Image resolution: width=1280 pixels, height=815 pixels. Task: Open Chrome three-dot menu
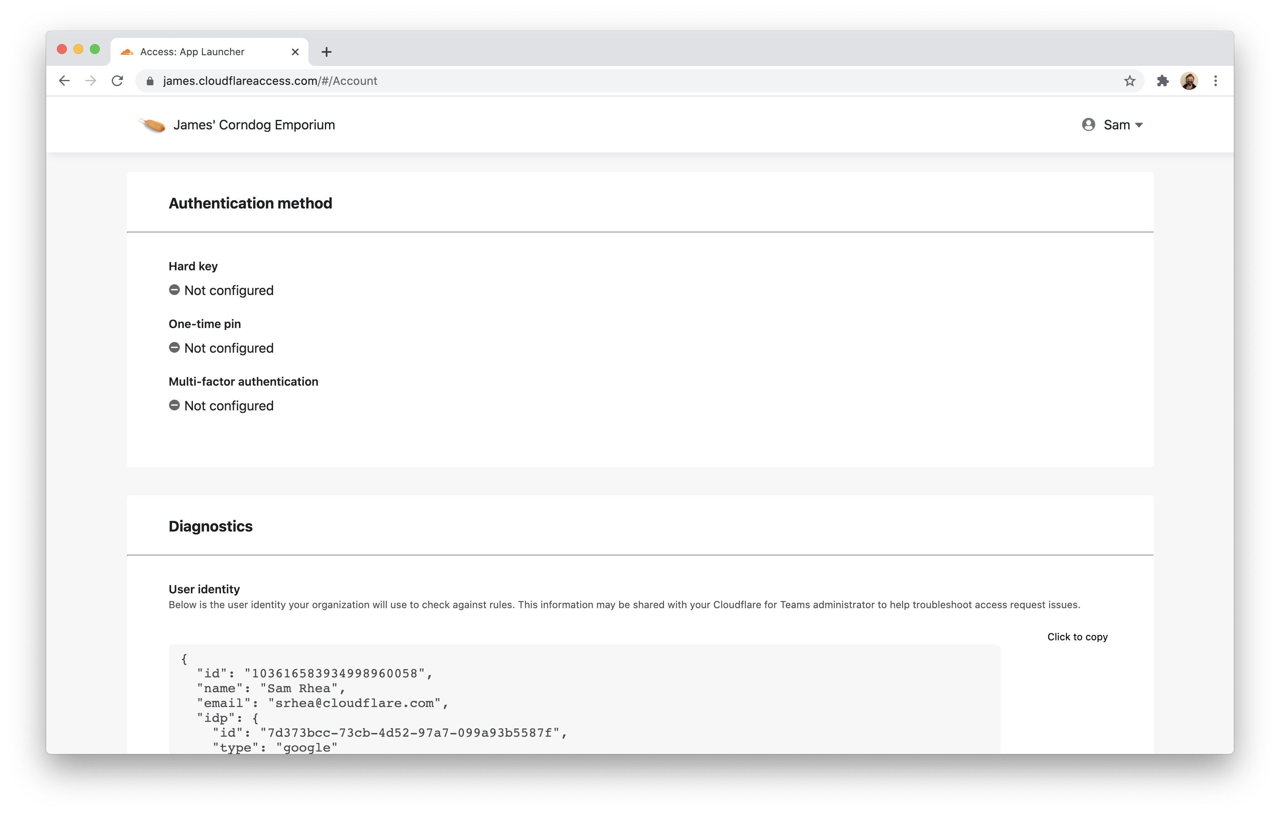1216,81
